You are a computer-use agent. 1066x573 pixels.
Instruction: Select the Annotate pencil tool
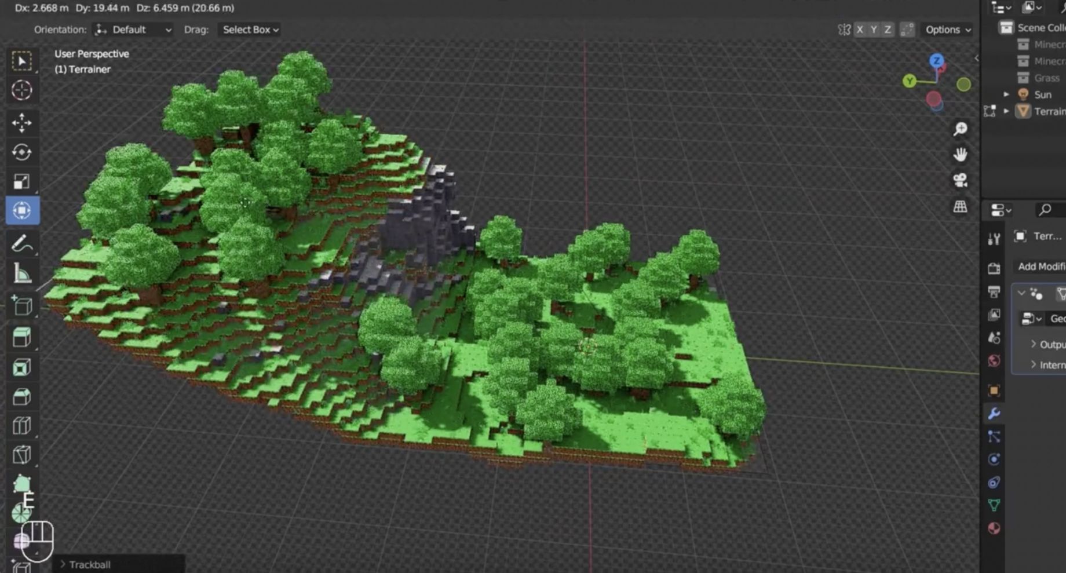click(22, 244)
